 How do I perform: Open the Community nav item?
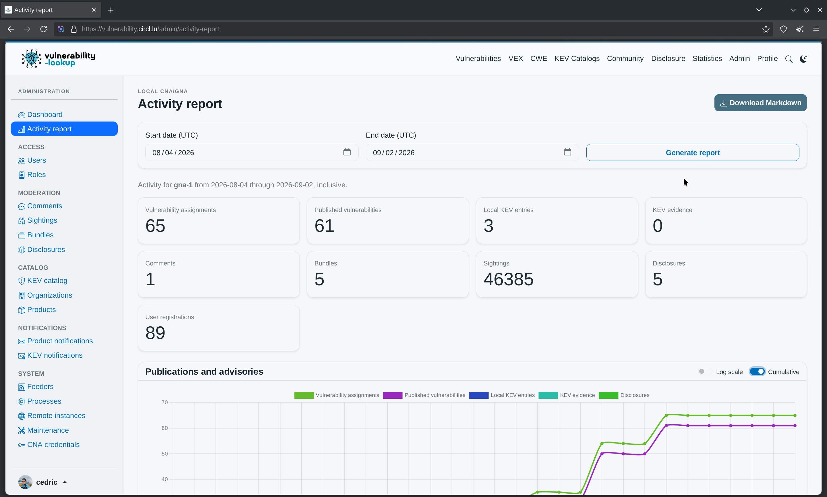point(625,59)
